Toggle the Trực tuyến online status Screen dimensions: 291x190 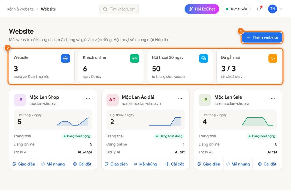236,9
